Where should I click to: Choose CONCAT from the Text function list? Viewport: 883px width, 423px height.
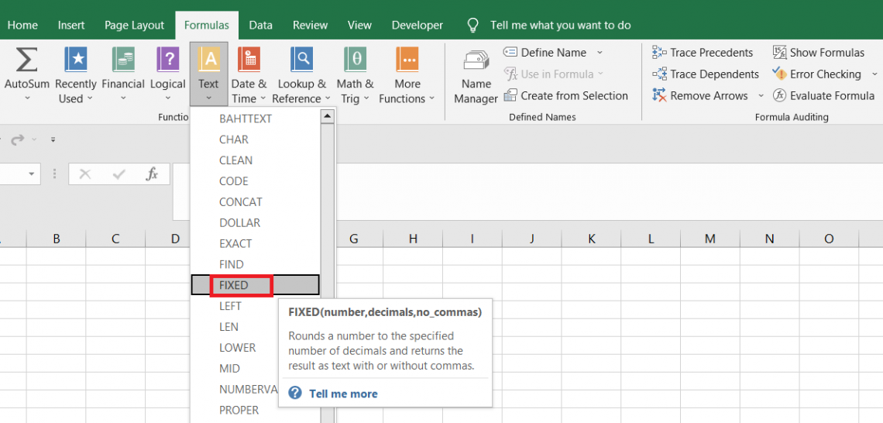click(x=241, y=201)
